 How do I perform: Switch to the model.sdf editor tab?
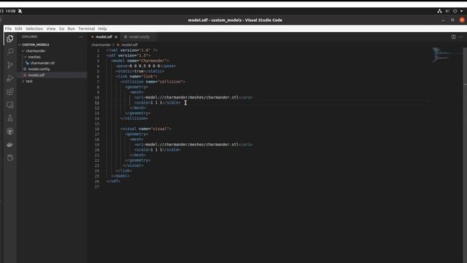click(x=104, y=37)
